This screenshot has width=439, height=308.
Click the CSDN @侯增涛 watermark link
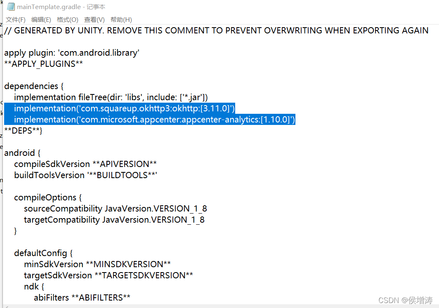(x=405, y=300)
